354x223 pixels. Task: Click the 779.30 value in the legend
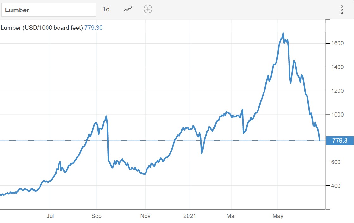[93, 28]
